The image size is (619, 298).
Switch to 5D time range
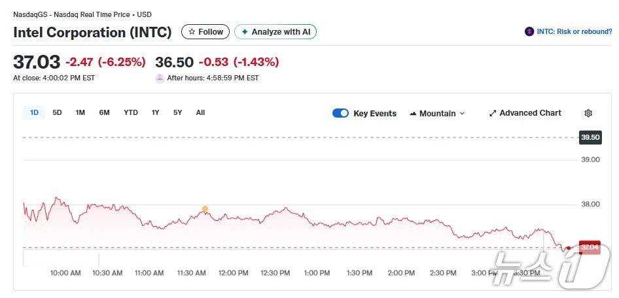[57, 112]
